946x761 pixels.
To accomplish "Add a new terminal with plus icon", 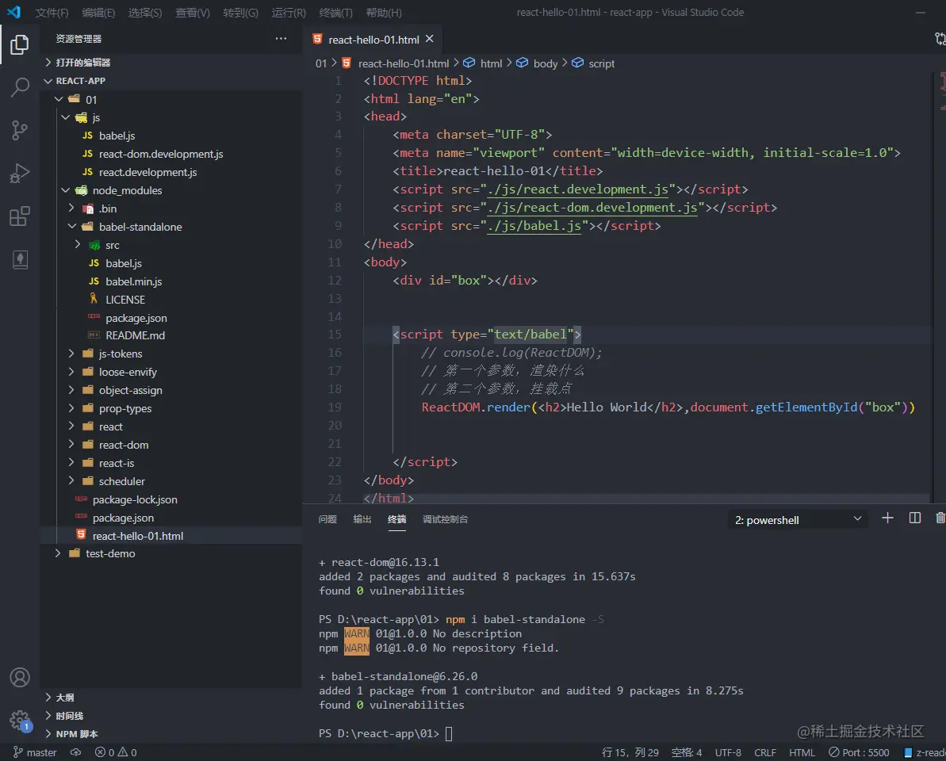I will click(887, 518).
